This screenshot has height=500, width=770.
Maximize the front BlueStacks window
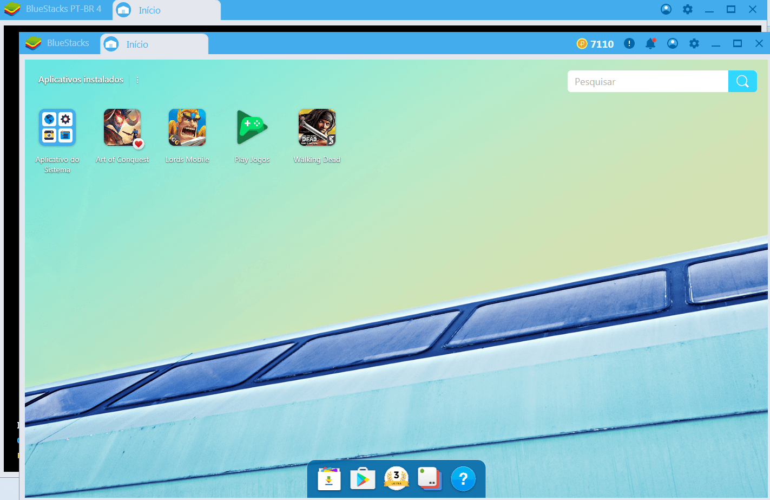coord(738,43)
